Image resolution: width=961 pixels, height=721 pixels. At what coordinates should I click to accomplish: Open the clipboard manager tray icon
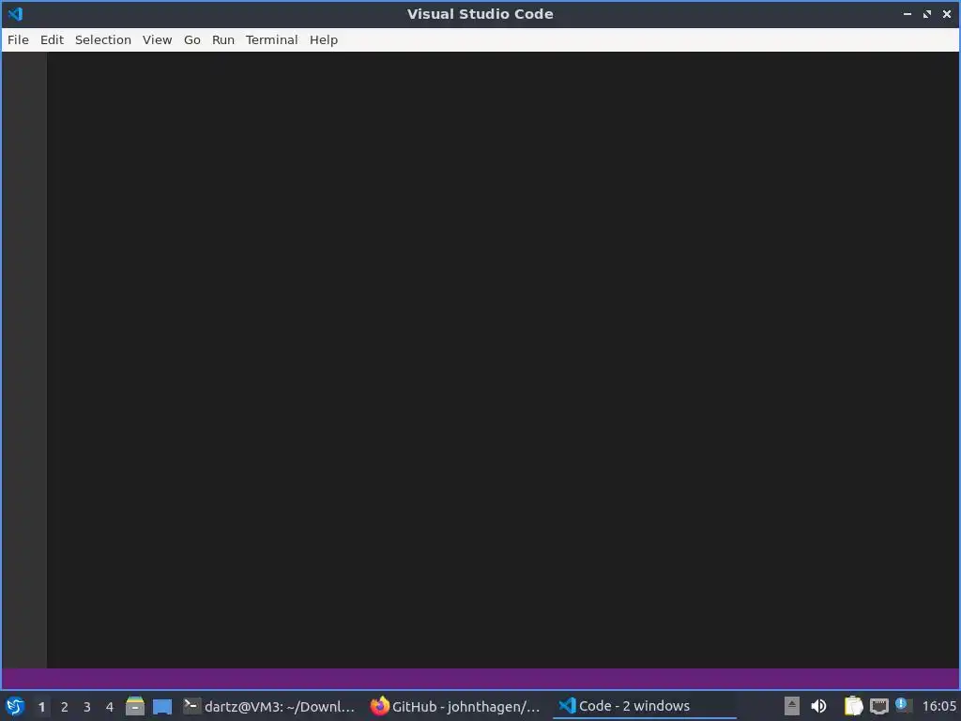pos(853,706)
